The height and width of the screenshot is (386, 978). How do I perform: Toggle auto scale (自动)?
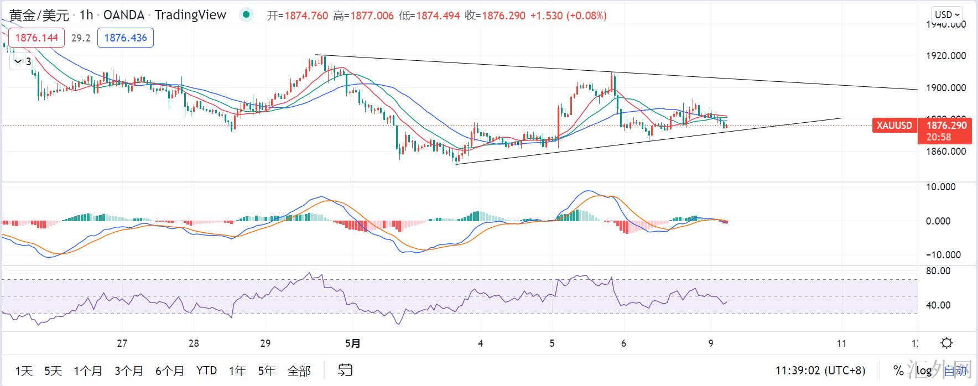(955, 371)
